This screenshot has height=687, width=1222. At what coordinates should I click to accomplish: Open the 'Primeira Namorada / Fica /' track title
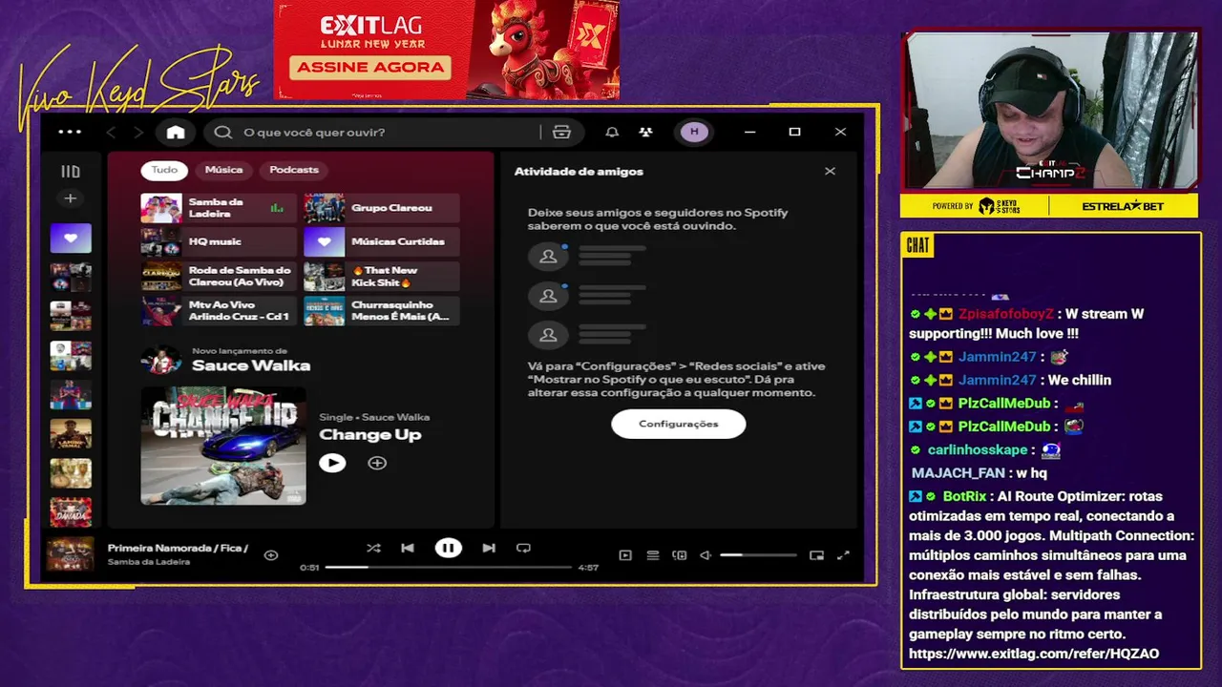178,549
